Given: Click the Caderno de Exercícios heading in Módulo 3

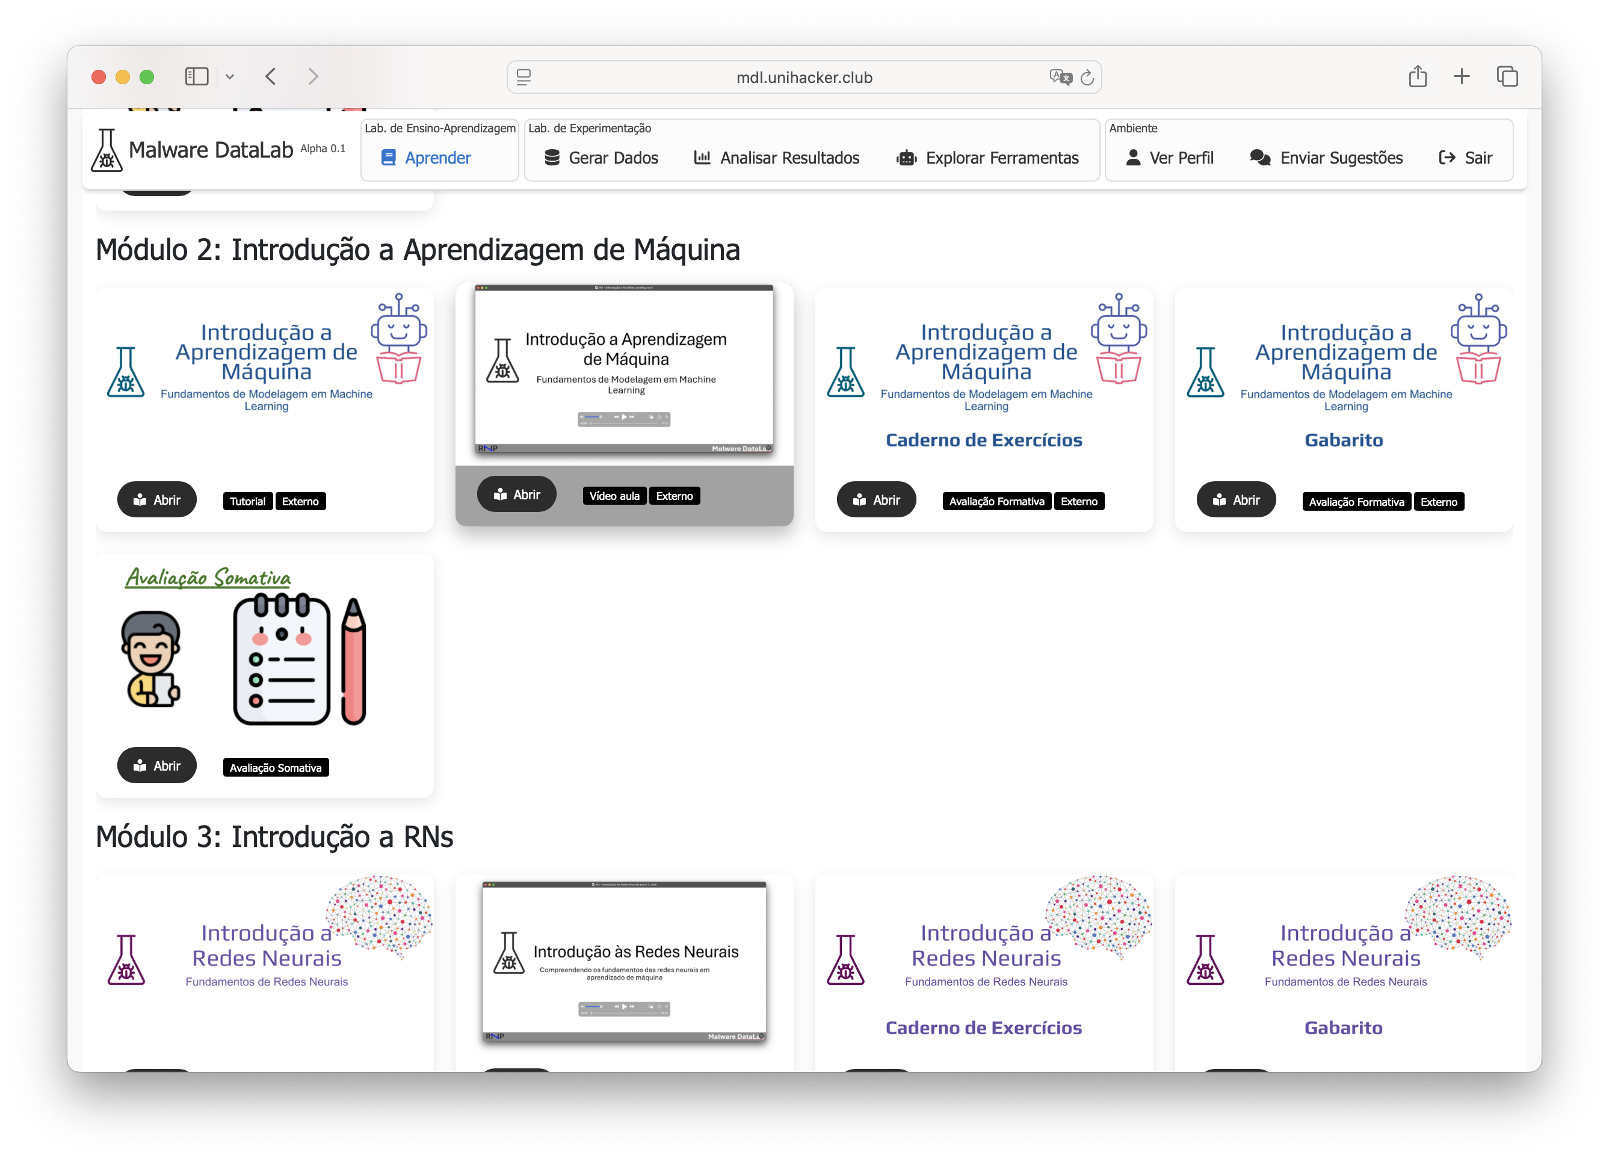Looking at the screenshot, I should pos(984,1027).
